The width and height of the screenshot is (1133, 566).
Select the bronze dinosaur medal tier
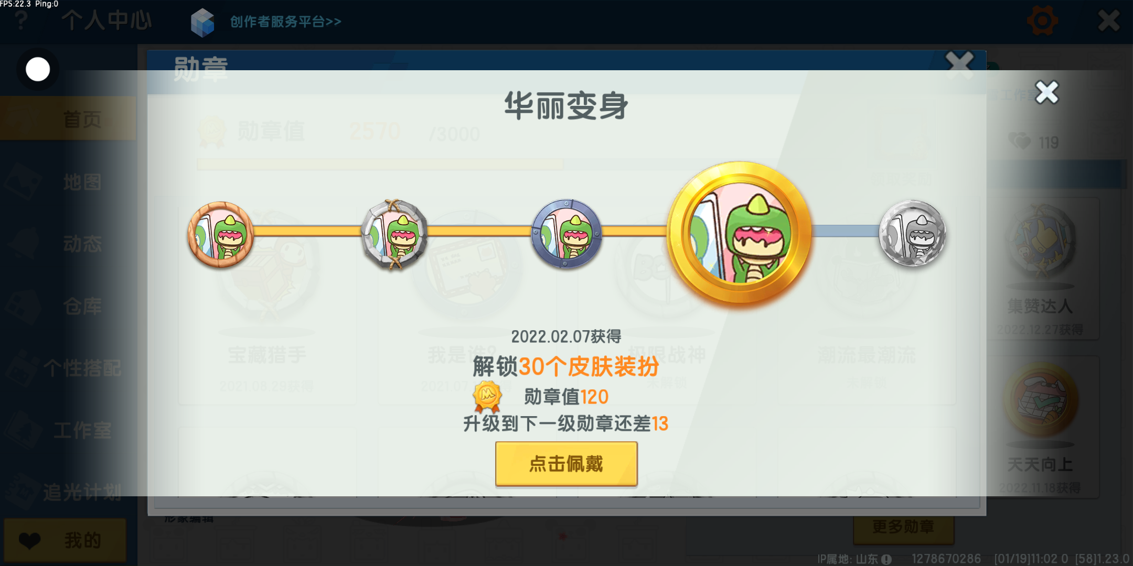pos(221,234)
